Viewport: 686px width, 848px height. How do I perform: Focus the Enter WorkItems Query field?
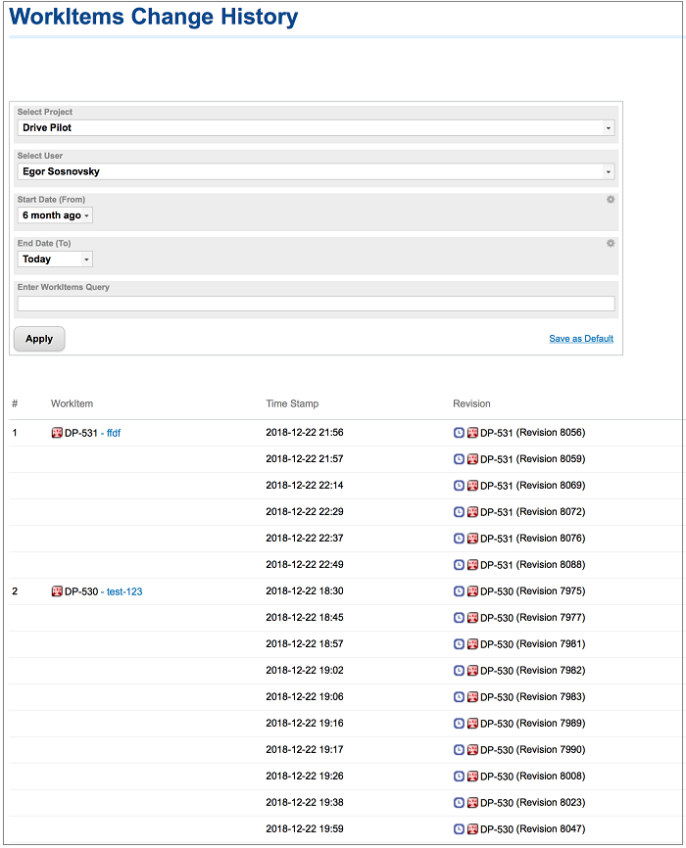coord(316,304)
